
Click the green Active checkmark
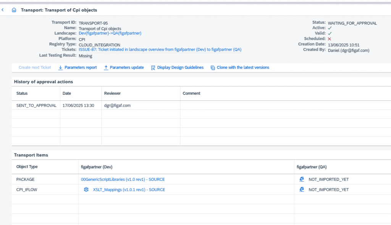coord(330,28)
